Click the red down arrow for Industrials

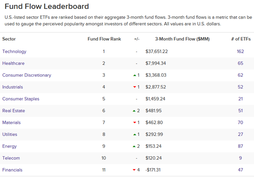134,87
